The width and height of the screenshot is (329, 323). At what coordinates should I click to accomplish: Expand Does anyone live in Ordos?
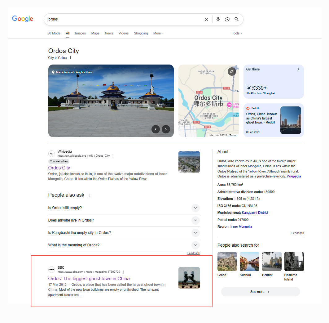124,220
